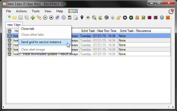The image size is (177, 111).
Task: Click the gray gear icon
Action: point(113,18)
